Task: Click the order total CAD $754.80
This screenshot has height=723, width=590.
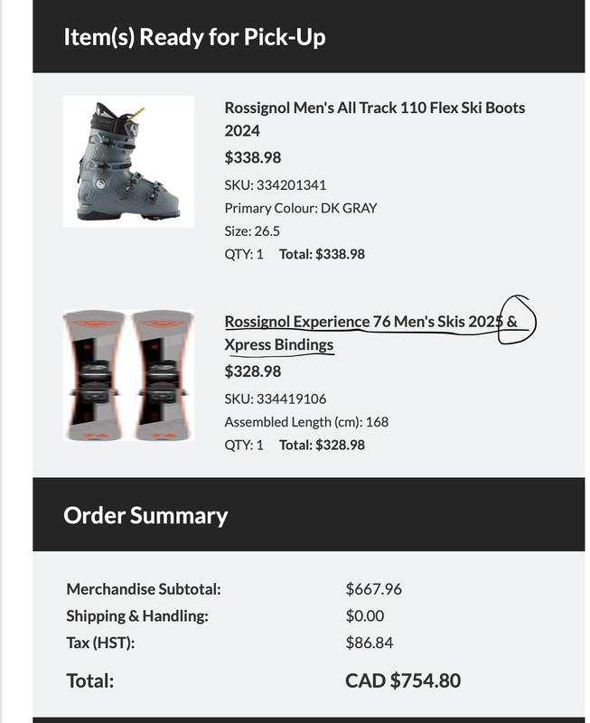Action: click(403, 681)
